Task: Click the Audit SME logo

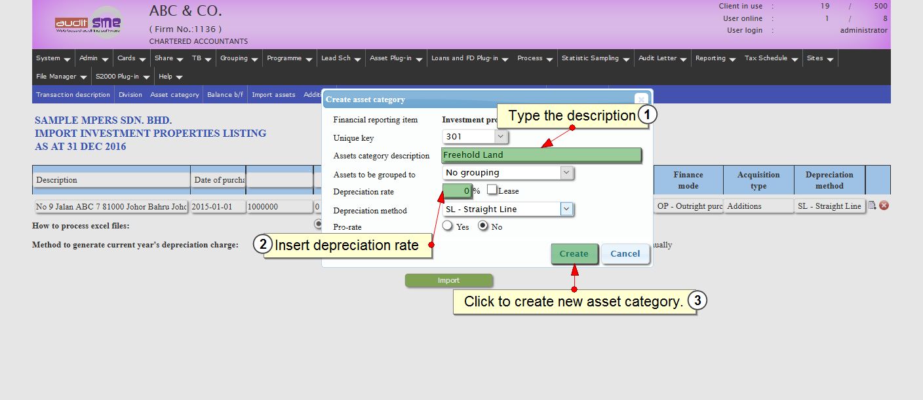Action: (x=88, y=24)
